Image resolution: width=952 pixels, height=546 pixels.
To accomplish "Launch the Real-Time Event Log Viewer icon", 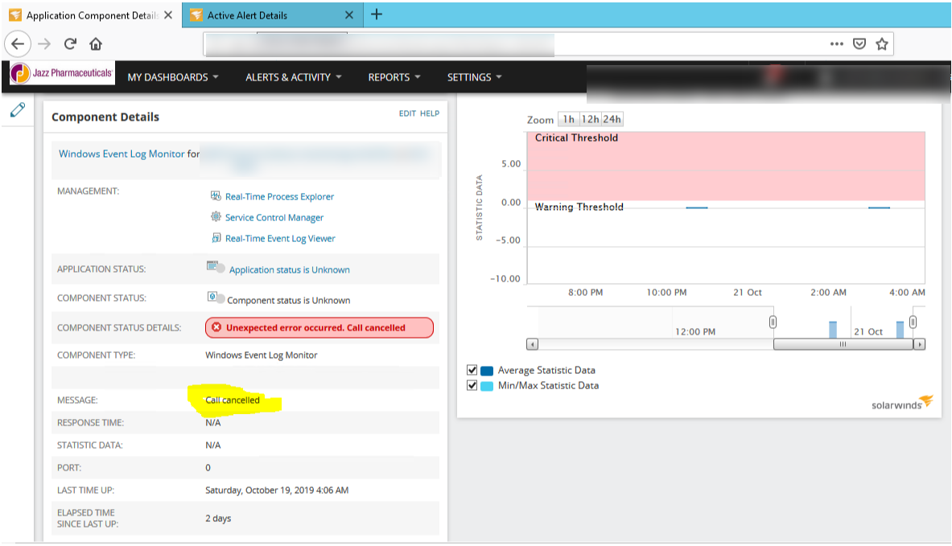I will [215, 239].
